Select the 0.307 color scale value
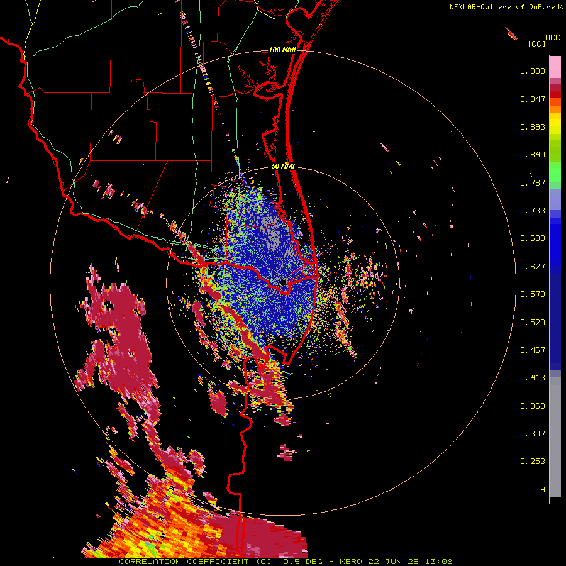 coord(533,434)
